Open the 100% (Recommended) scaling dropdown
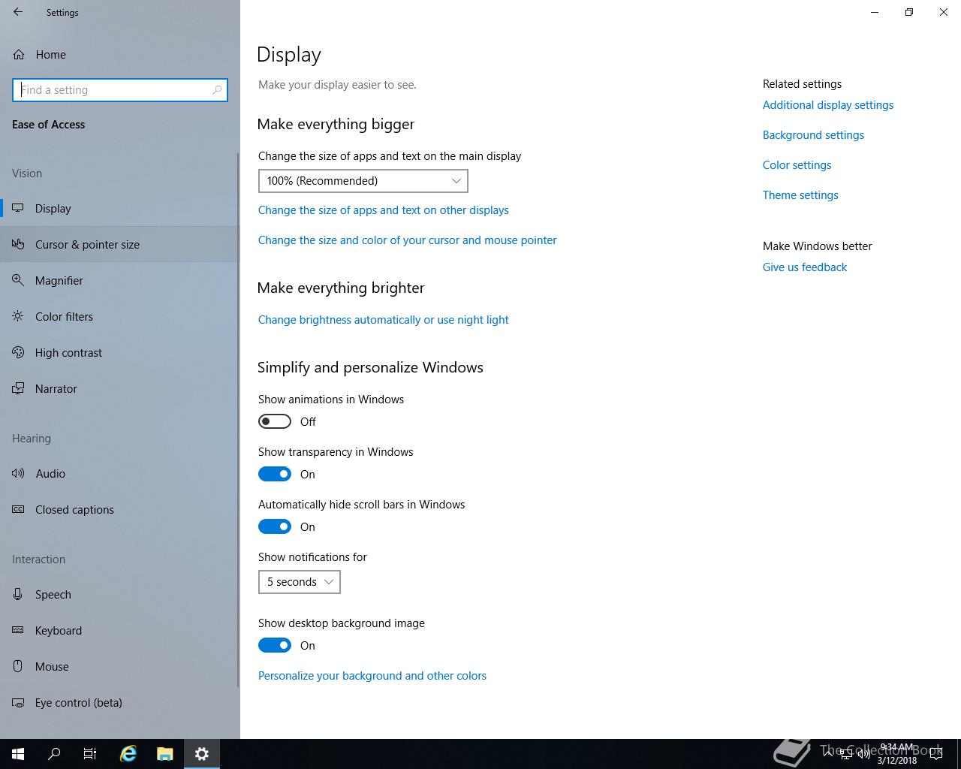The width and height of the screenshot is (961, 769). point(363,181)
